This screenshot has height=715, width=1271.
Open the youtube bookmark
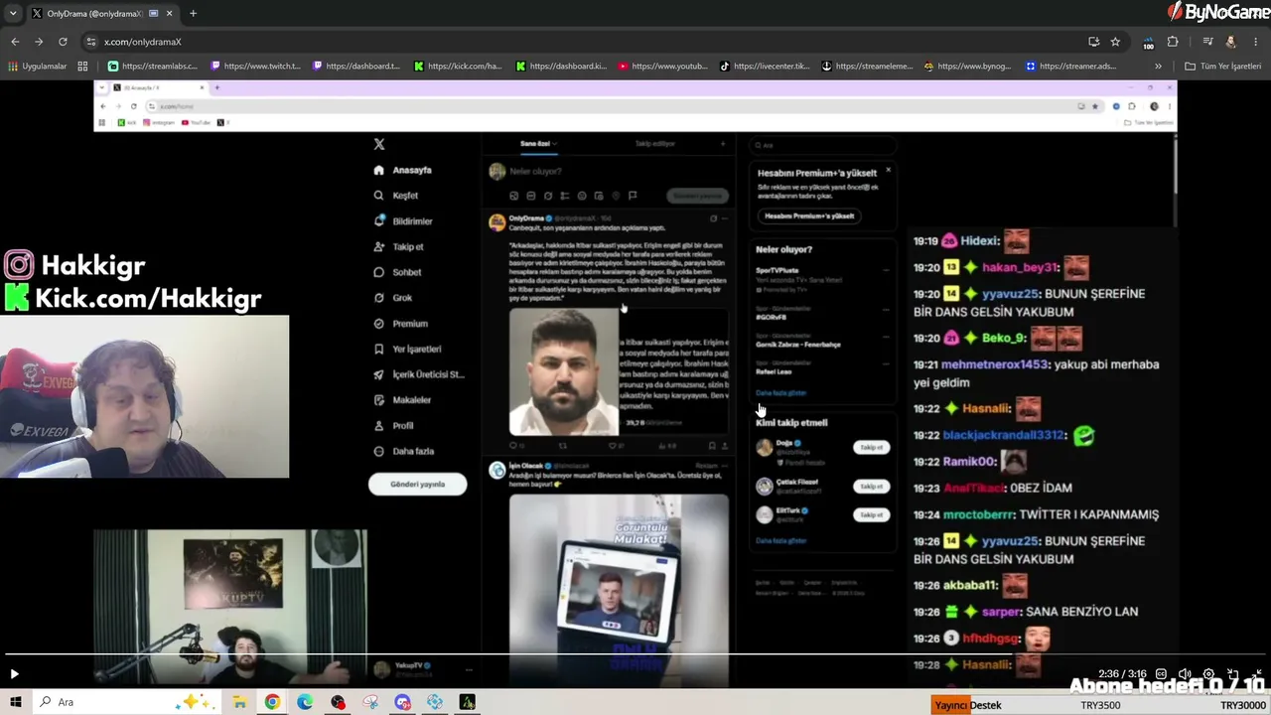tap(663, 67)
